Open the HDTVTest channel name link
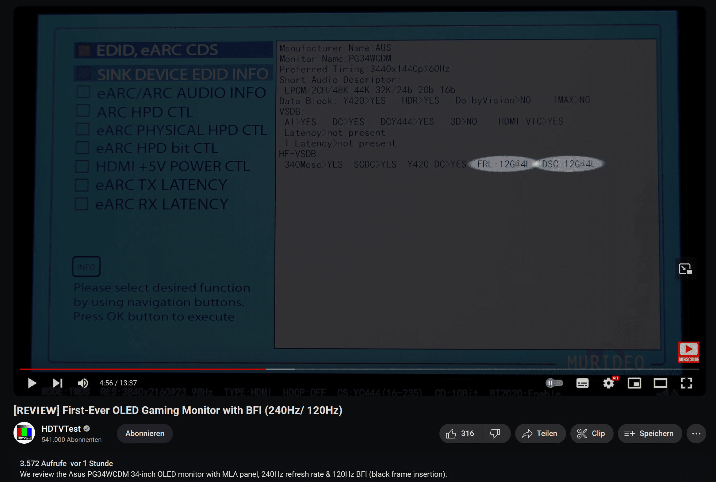The height and width of the screenshot is (482, 716). tap(61, 429)
